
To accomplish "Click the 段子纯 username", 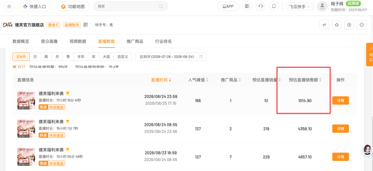I will (x=337, y=3).
